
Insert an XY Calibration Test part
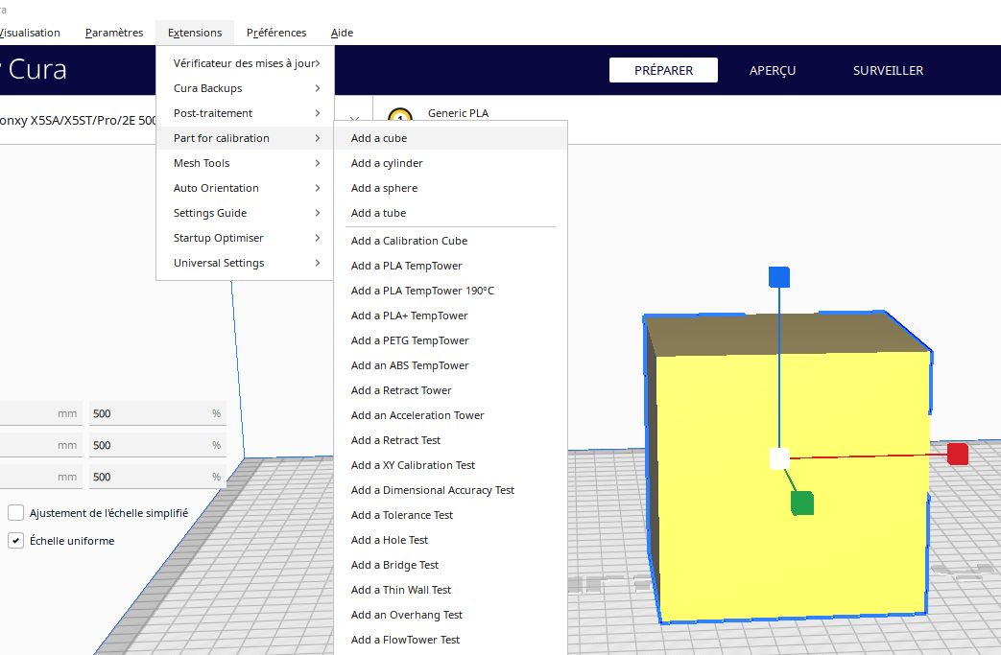tap(451, 464)
